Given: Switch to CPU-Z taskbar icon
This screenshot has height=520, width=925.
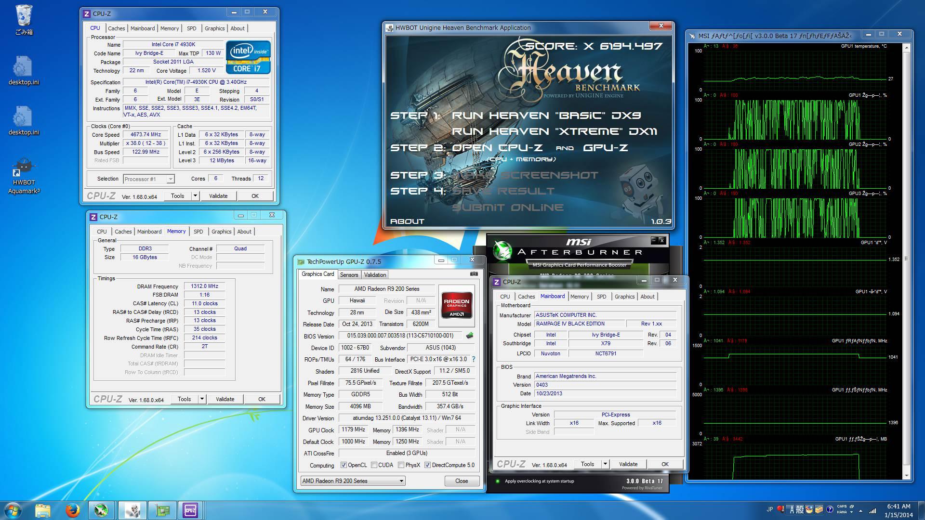Looking at the screenshot, I should (x=190, y=510).
